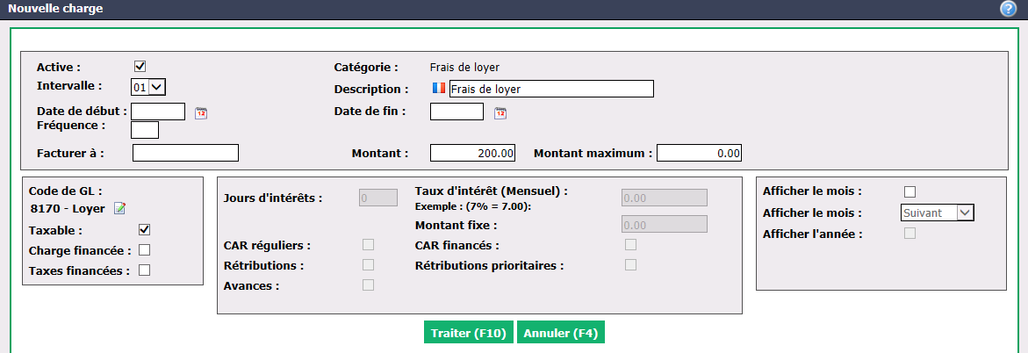Open calendar picker for Date de début

(201, 113)
